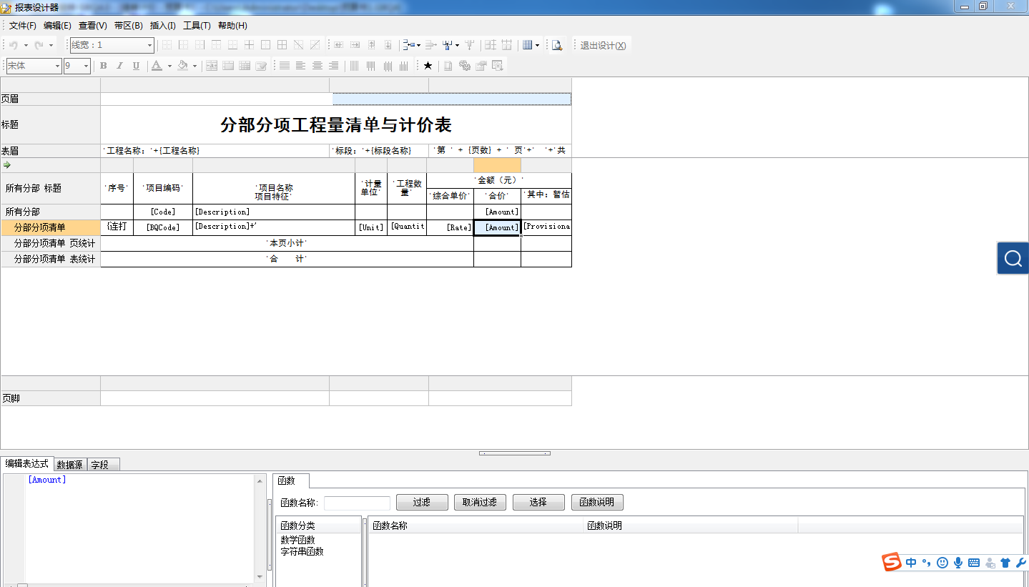Open the print preview magnifier icon
The height and width of the screenshot is (587, 1029).
coord(557,45)
